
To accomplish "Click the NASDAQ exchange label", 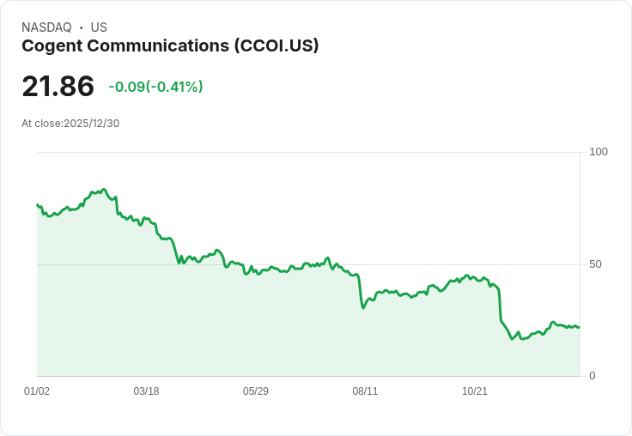I will pyautogui.click(x=46, y=27).
